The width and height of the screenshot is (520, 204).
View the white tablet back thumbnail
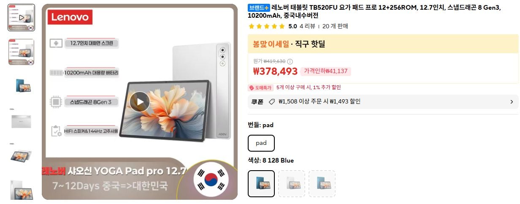[22, 121]
